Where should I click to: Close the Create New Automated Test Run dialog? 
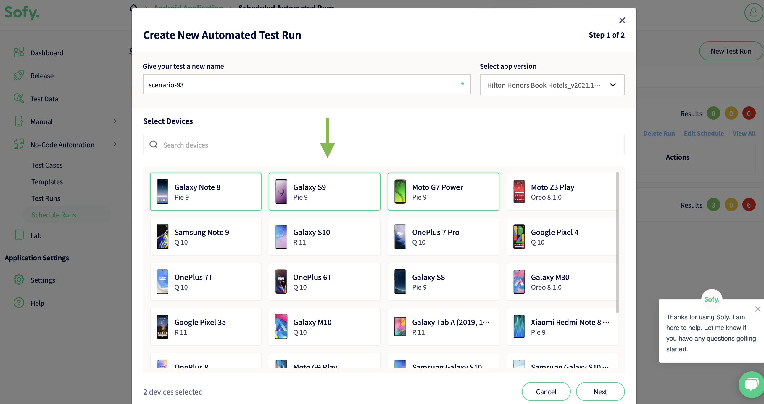(622, 20)
